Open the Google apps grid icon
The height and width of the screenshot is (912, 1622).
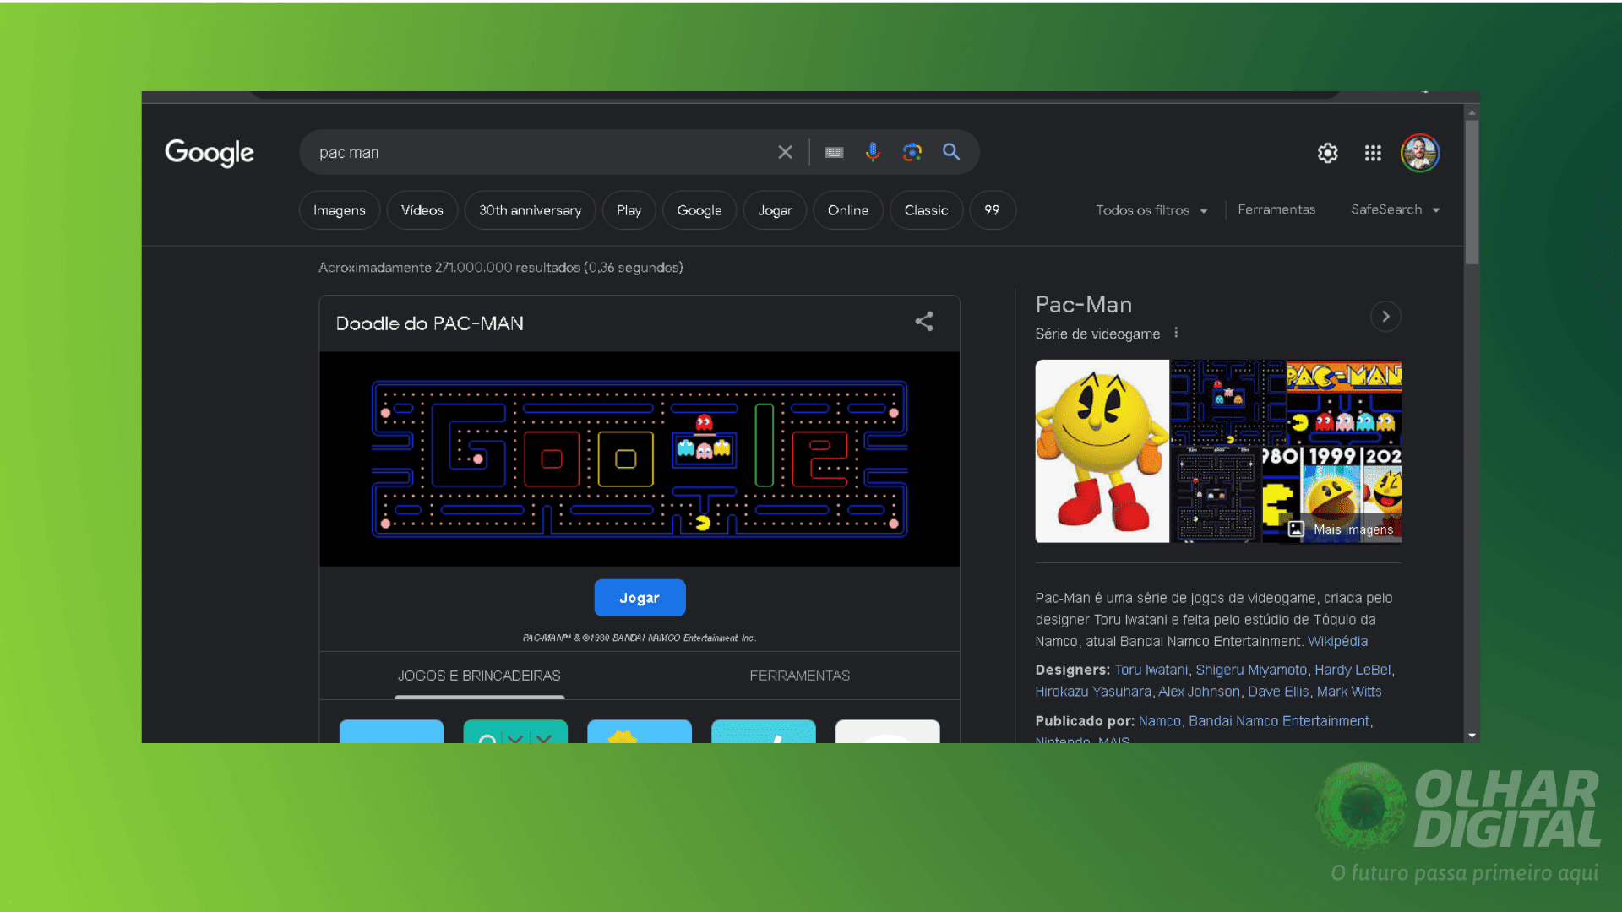1373,153
